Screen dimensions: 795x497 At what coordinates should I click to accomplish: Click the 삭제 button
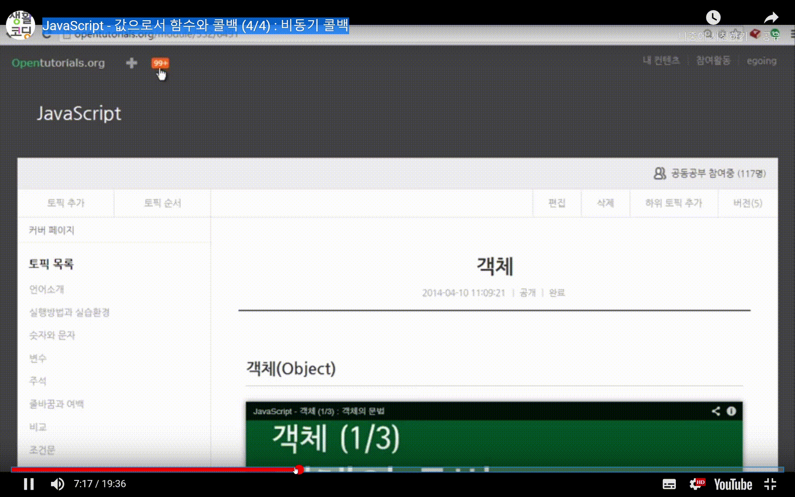[605, 203]
